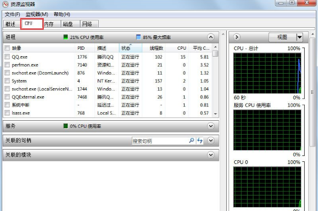Select the CPU tab
Viewport: 318px width, 211px height.
tap(32, 24)
